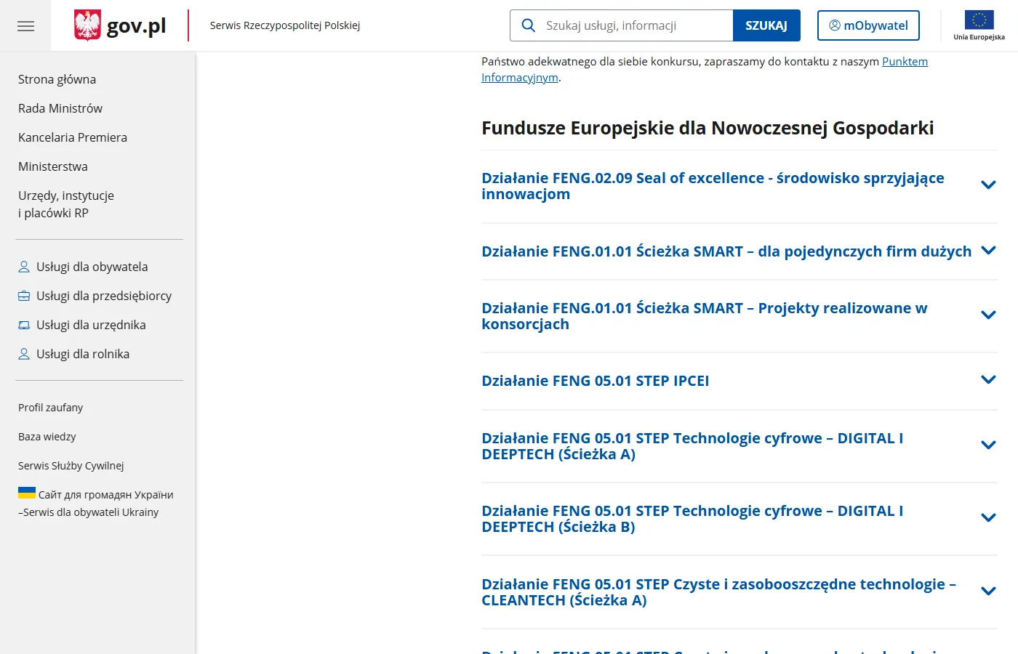Open Strona główna in sidebar
This screenshot has width=1018, height=654.
(x=57, y=79)
